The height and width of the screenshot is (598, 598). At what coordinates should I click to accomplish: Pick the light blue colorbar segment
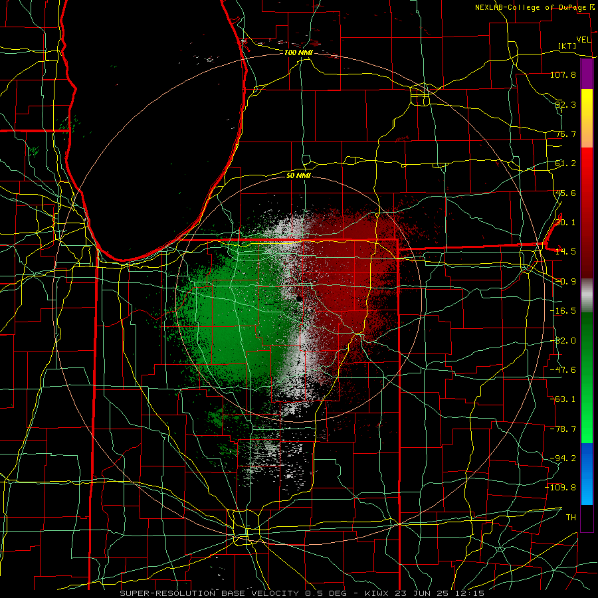587,490
